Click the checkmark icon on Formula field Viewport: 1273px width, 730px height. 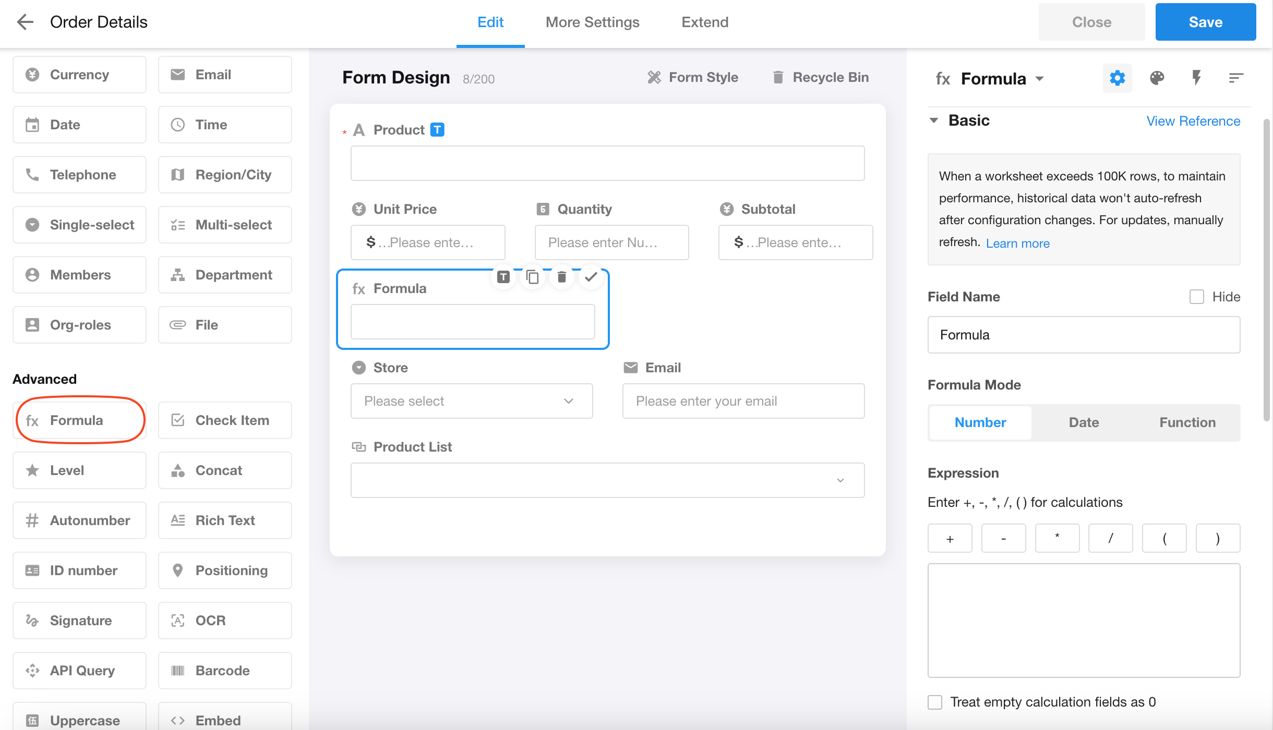point(591,277)
